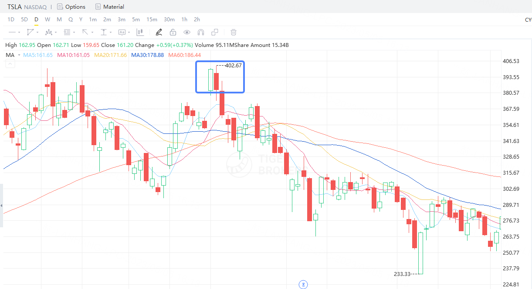Image resolution: width=532 pixels, height=289 pixels.
Task: Click the earnings E marker on timeline
Action: [x=303, y=285]
